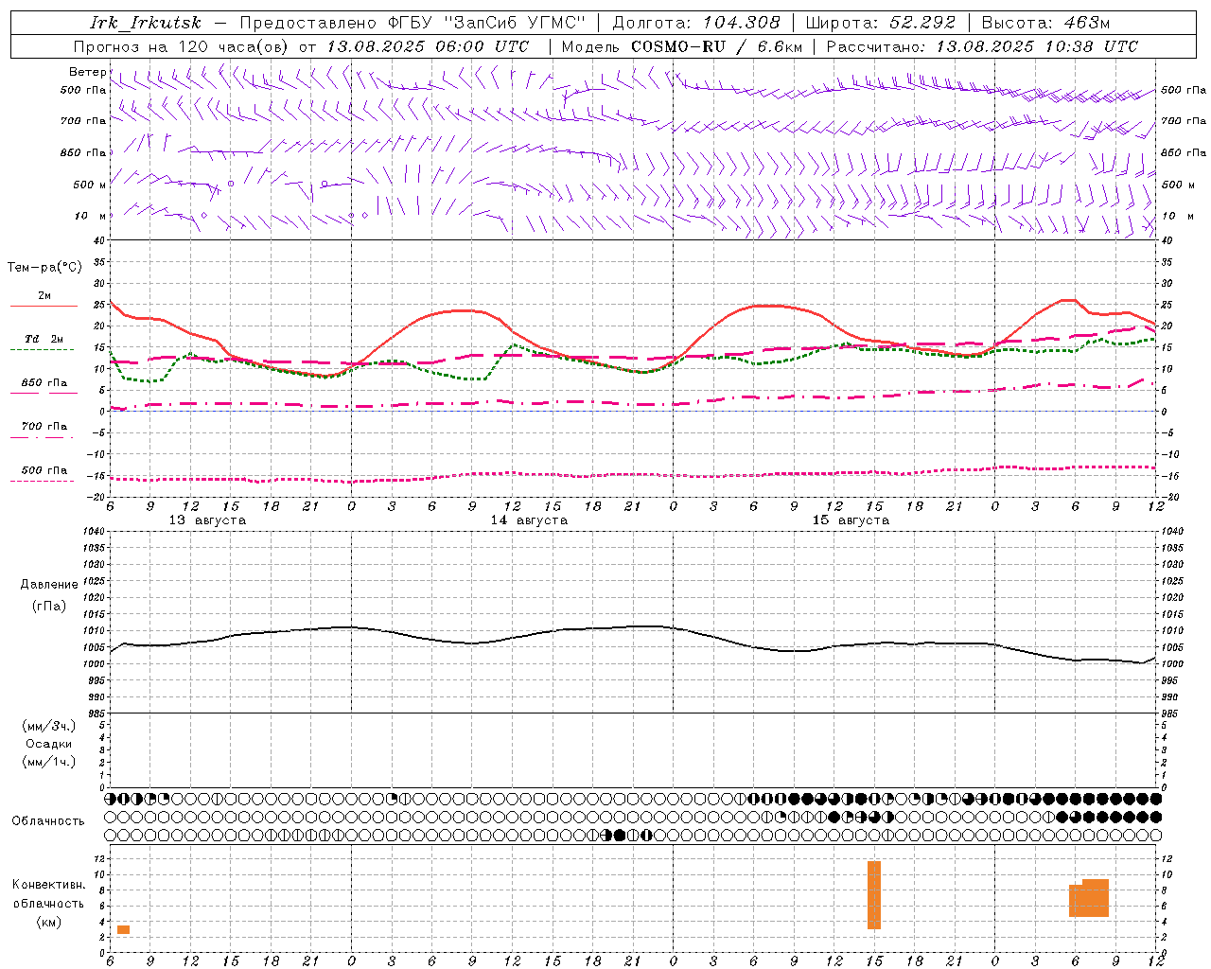1211x969 pixels.
Task: Click the (мм/3ч.) precipitation unit label
Action: (x=49, y=726)
